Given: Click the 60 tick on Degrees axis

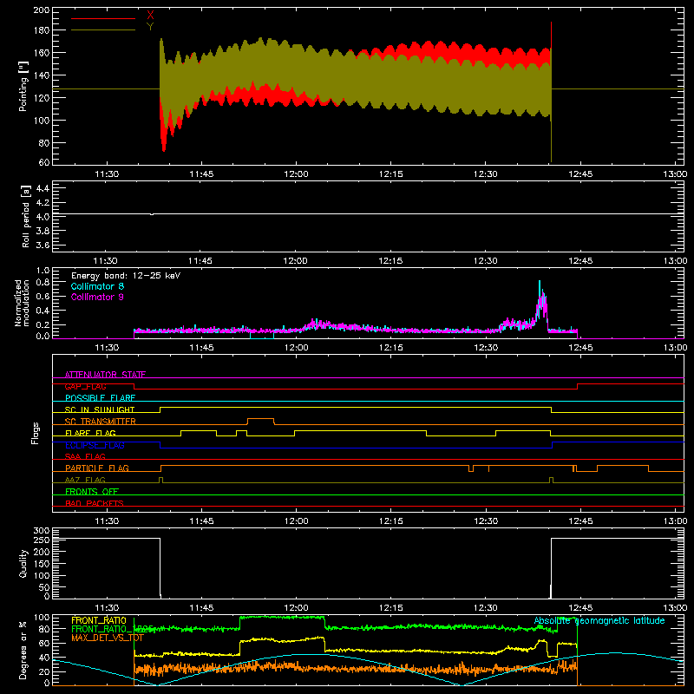Looking at the screenshot, I should (x=44, y=644).
